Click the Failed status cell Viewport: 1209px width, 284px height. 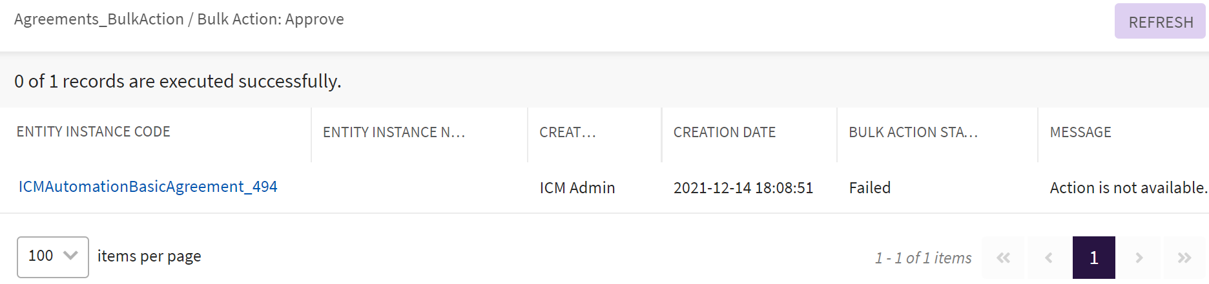pyautogui.click(x=869, y=188)
